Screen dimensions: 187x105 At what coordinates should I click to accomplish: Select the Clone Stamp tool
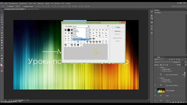click(2, 32)
